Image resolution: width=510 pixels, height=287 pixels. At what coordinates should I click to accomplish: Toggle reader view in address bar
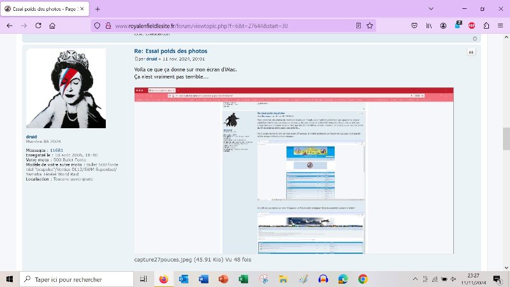click(358, 26)
